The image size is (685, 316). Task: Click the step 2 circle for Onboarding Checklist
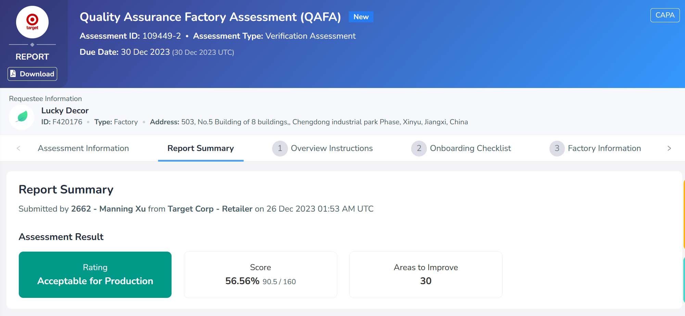tap(419, 148)
